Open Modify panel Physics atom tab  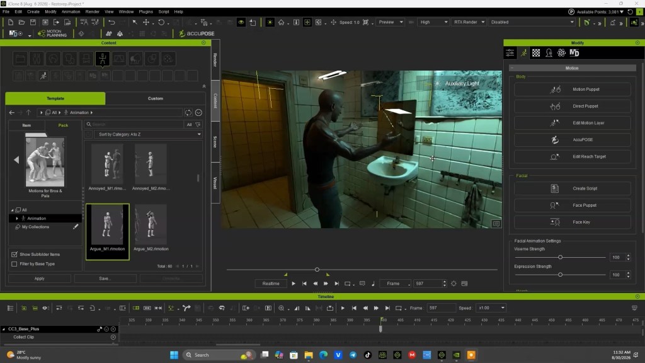tap(561, 53)
